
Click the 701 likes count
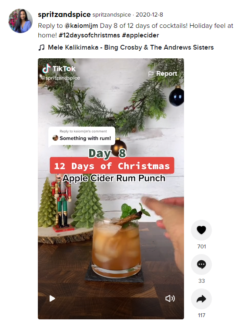pyautogui.click(x=201, y=247)
